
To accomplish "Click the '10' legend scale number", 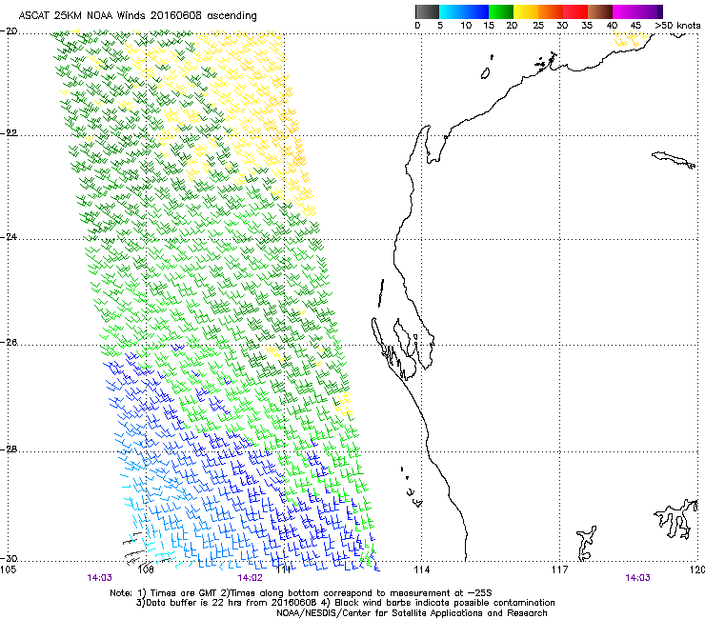I will [466, 26].
